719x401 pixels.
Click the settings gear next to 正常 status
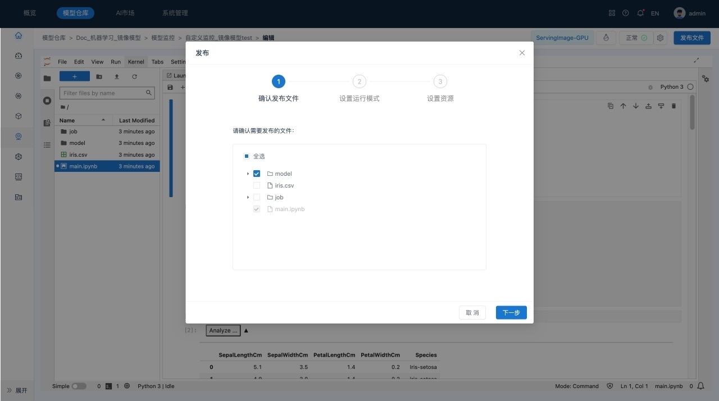click(x=661, y=38)
